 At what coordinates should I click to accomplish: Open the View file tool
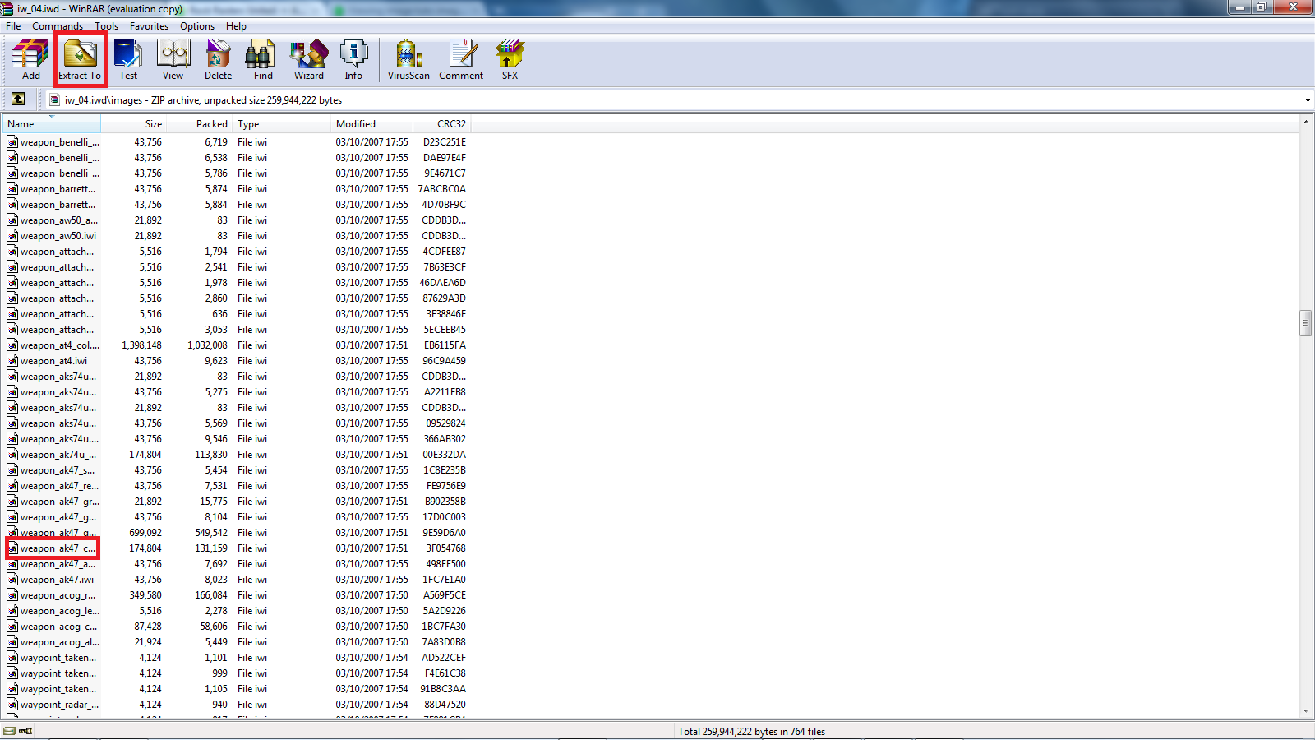tap(173, 60)
